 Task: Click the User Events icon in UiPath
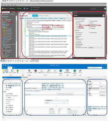[55, 71]
